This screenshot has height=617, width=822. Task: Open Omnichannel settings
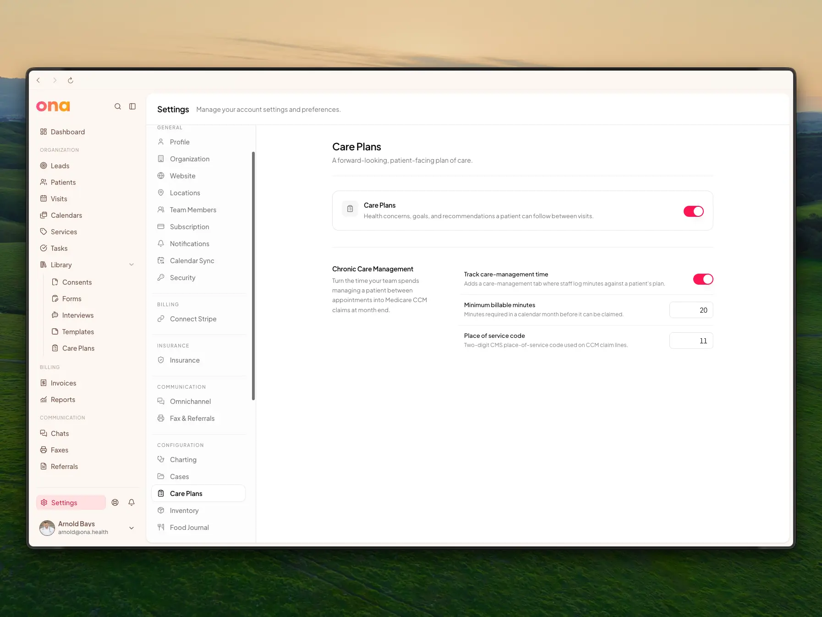coord(198,402)
